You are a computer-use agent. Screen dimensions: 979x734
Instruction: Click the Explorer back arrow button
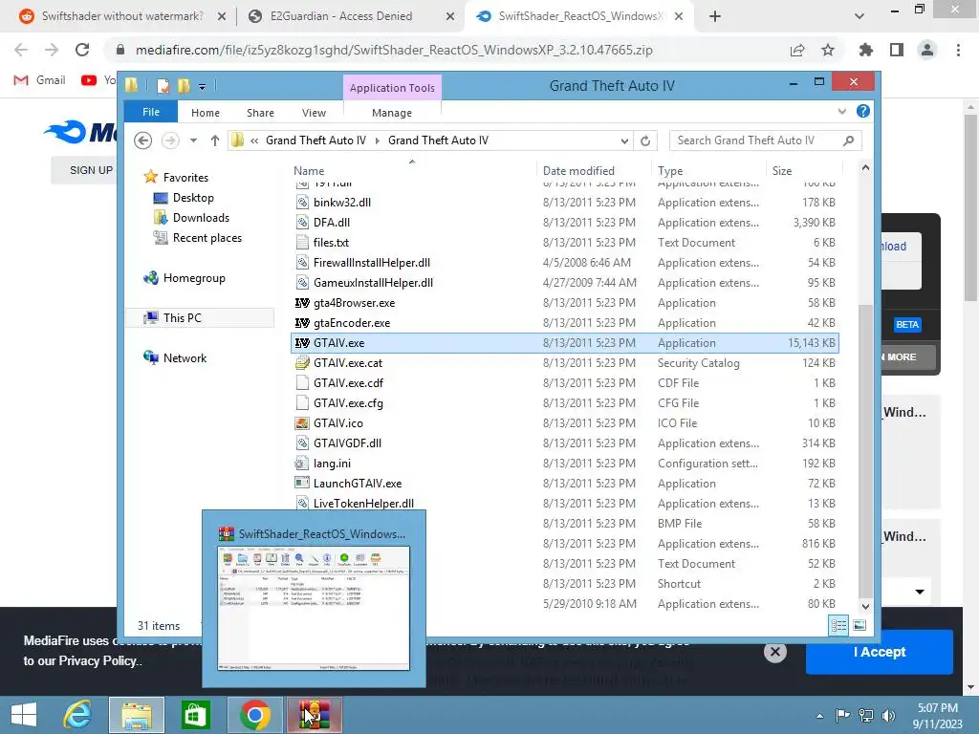(x=143, y=140)
